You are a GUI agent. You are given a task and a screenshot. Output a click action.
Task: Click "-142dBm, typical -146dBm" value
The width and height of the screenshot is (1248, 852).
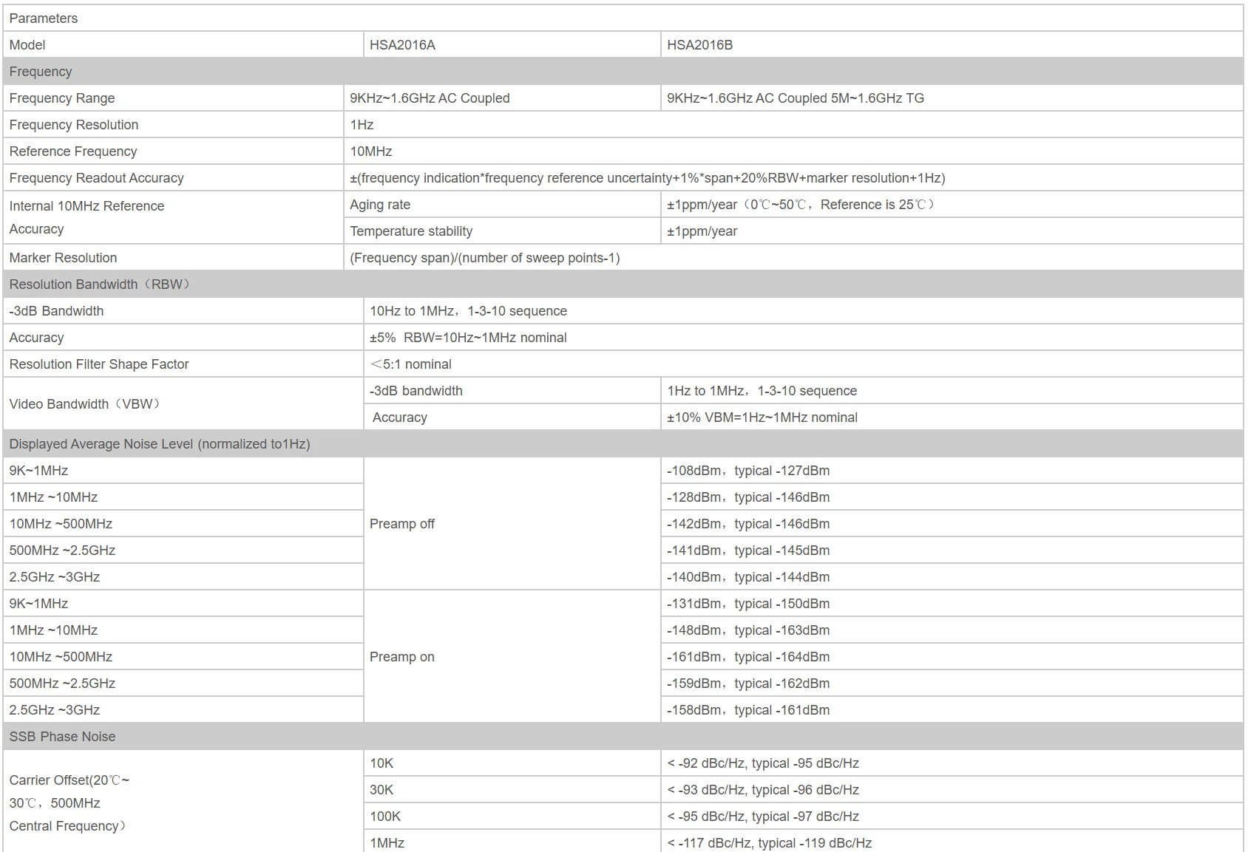coord(748,524)
